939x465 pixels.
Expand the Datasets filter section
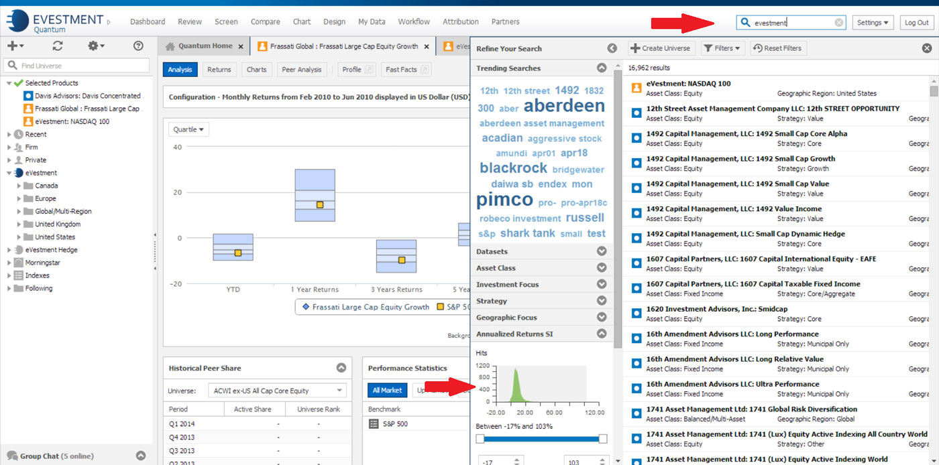(x=602, y=251)
